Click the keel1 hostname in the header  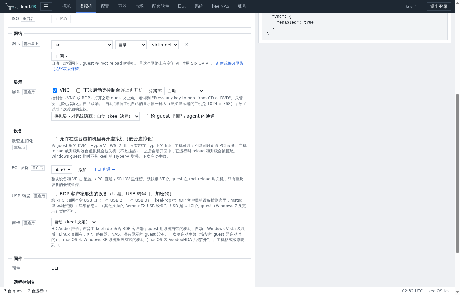point(411,6)
